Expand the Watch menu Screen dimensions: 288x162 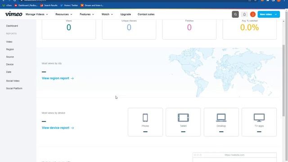click(107, 14)
